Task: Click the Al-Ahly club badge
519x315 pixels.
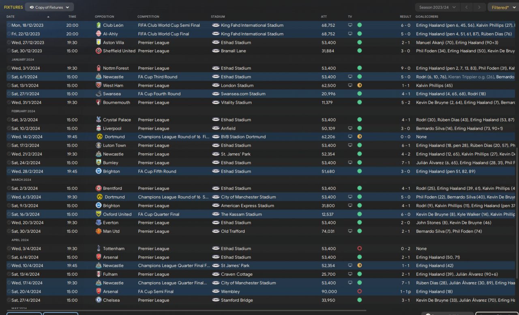Action: [x=99, y=34]
